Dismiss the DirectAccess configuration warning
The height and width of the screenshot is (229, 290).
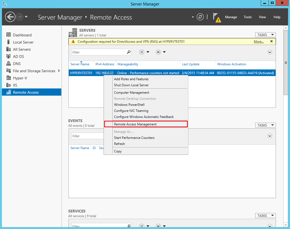[x=271, y=41]
